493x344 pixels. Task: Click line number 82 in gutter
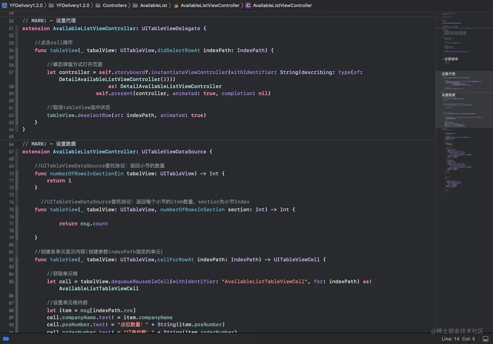11,260
